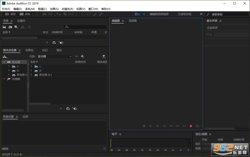The height and width of the screenshot is (157, 250).
Task: Click the 搜索帮助 search field
Action: (227, 14)
